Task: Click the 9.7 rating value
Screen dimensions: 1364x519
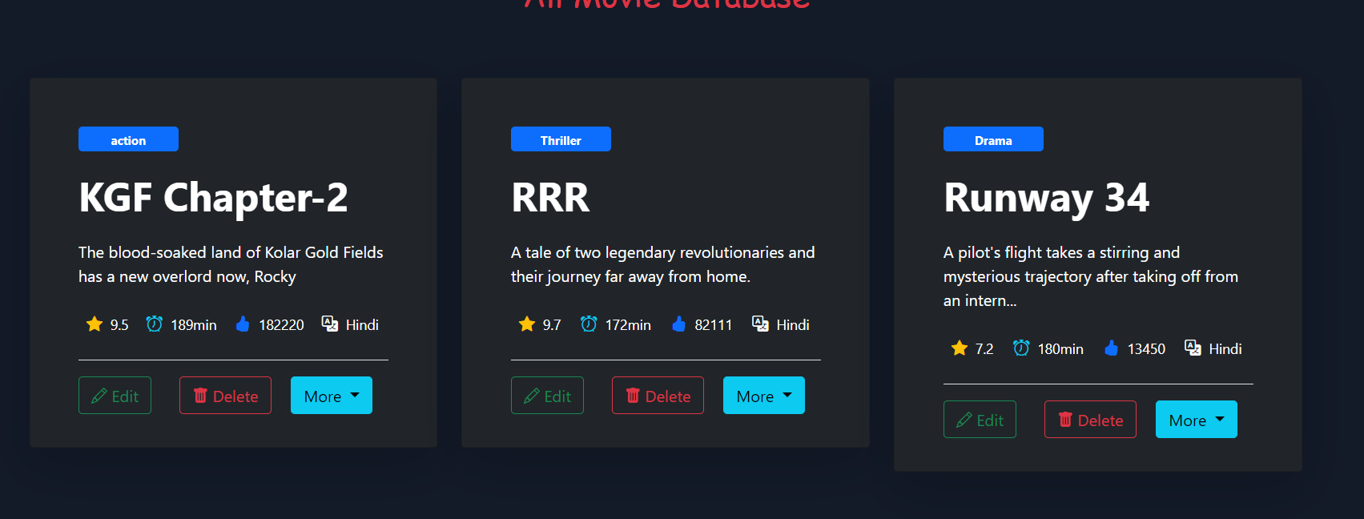Action: click(552, 325)
